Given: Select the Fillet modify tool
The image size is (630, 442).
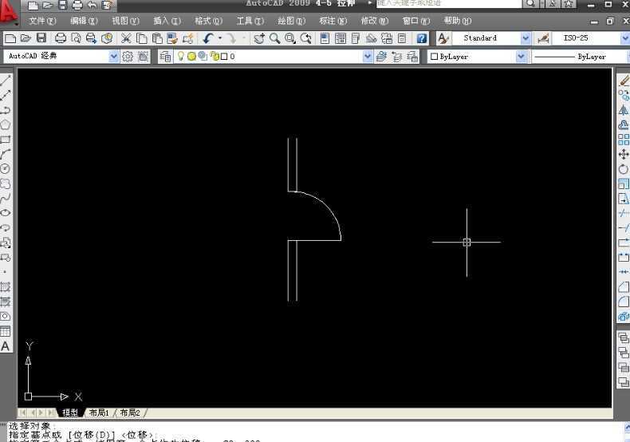Looking at the screenshot, I should tap(624, 302).
